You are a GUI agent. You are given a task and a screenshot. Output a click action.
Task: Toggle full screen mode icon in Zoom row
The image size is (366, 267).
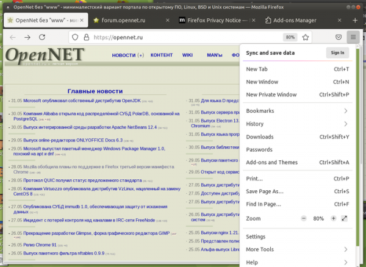[345, 218]
